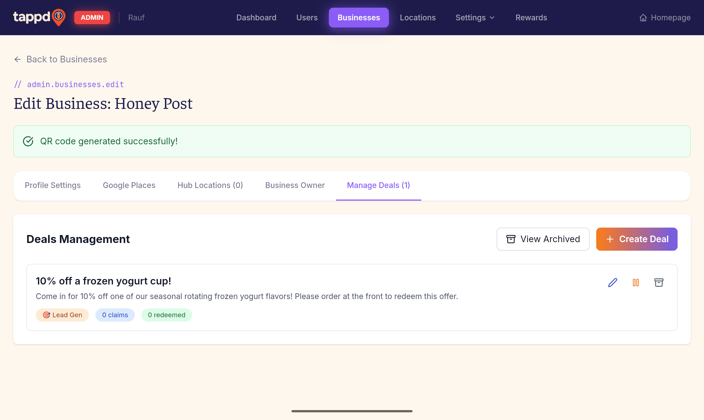Click the house icon next to Homepage

pyautogui.click(x=643, y=18)
